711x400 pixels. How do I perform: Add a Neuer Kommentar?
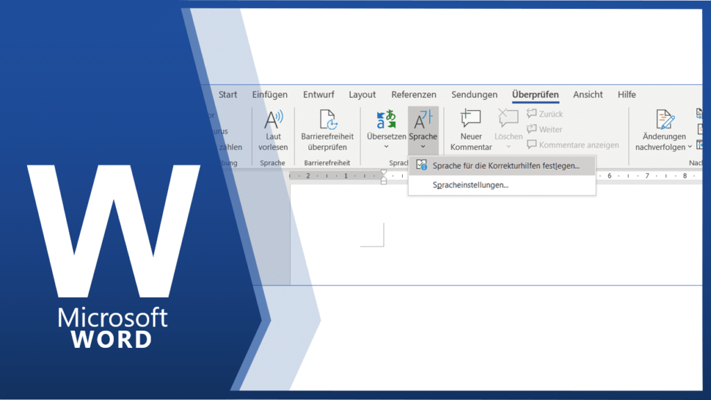pyautogui.click(x=471, y=130)
